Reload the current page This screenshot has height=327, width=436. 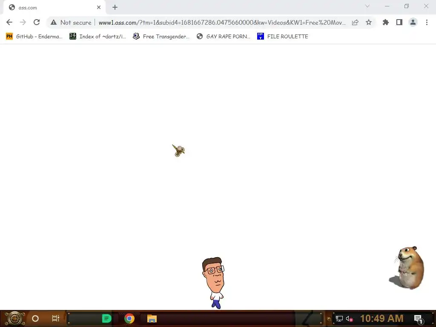click(x=37, y=22)
